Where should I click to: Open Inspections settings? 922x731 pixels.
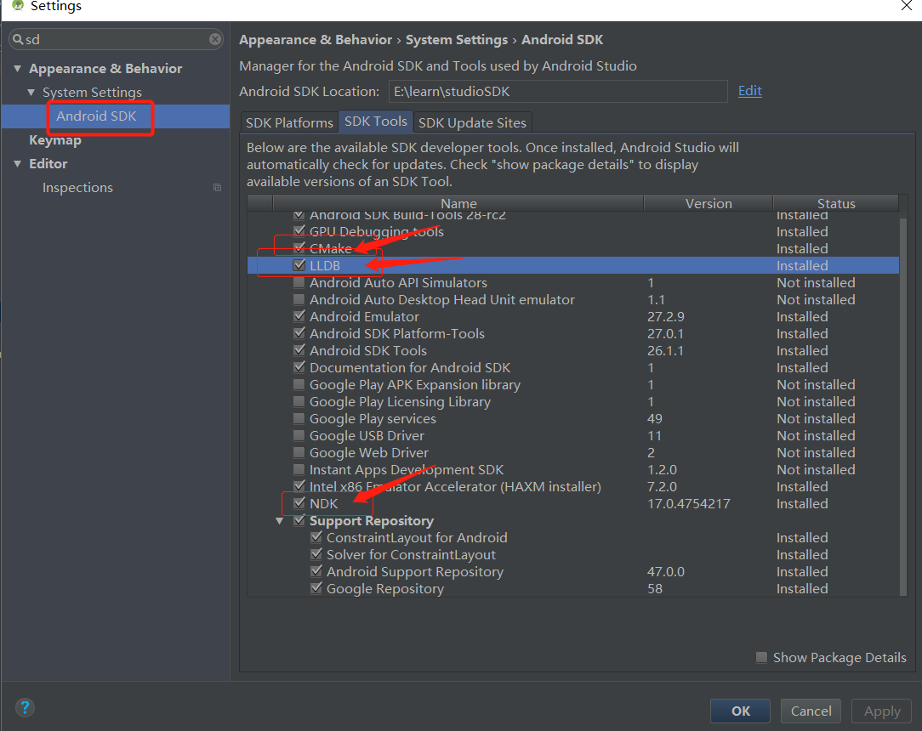pyautogui.click(x=77, y=188)
